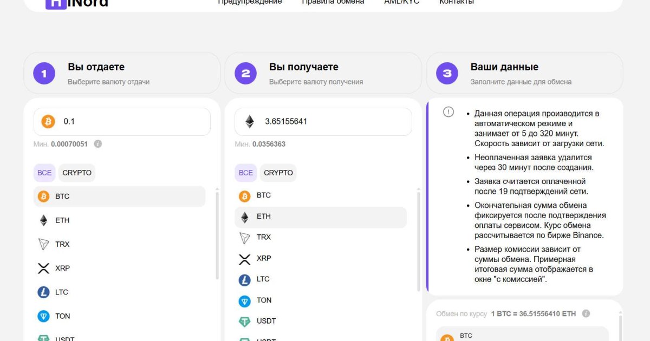Edit the receive amount 3.65155641
Image resolution: width=650 pixels, height=341 pixels.
(323, 121)
